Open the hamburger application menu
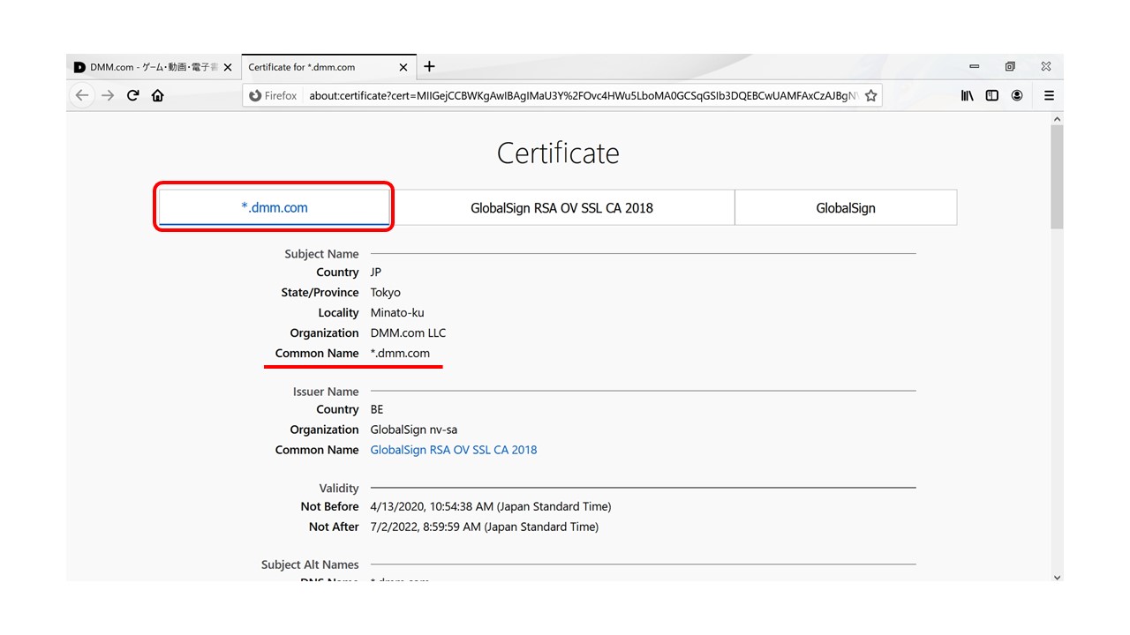 1049,95
